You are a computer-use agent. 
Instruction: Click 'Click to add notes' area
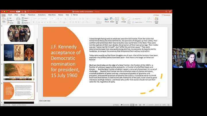45,101
